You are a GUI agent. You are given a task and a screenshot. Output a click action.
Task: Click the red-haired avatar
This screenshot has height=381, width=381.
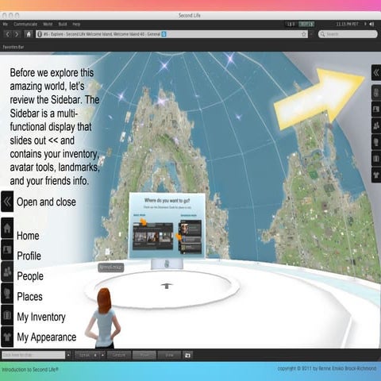[x=104, y=317]
